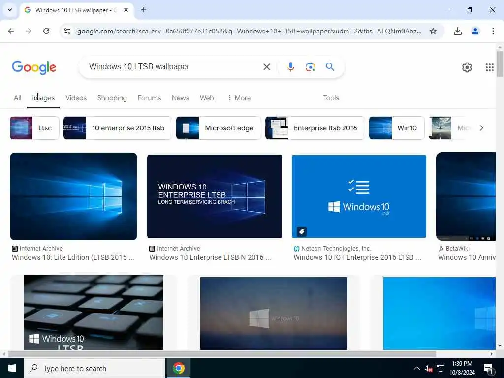The width and height of the screenshot is (504, 378).
Task: Open a new tab with plus icon
Action: tap(144, 10)
